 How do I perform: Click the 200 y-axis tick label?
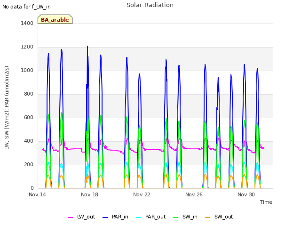pyautogui.click(x=29, y=164)
